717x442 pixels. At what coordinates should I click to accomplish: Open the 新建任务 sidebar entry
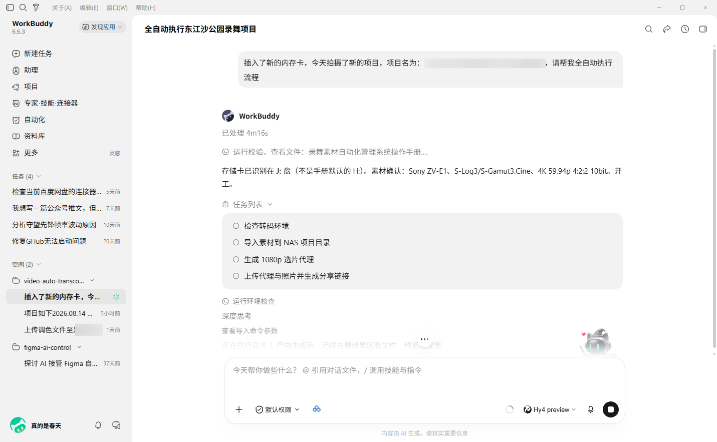(x=66, y=54)
